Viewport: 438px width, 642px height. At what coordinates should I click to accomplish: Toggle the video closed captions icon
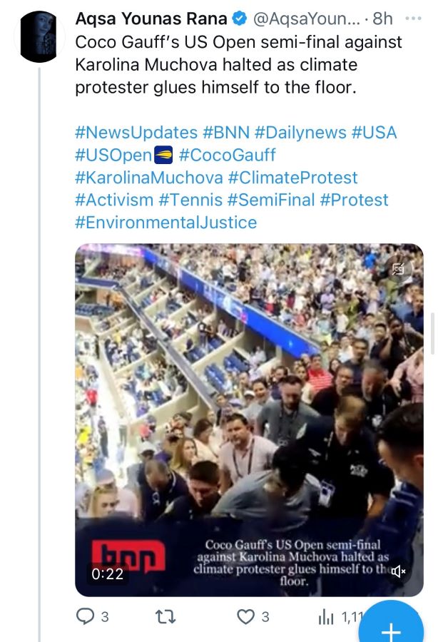399,270
